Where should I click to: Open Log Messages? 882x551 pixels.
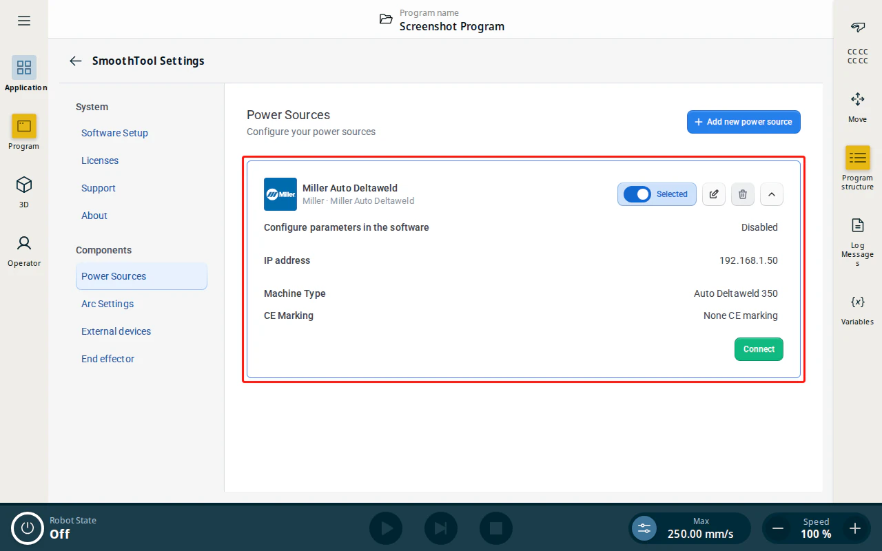pyautogui.click(x=858, y=242)
